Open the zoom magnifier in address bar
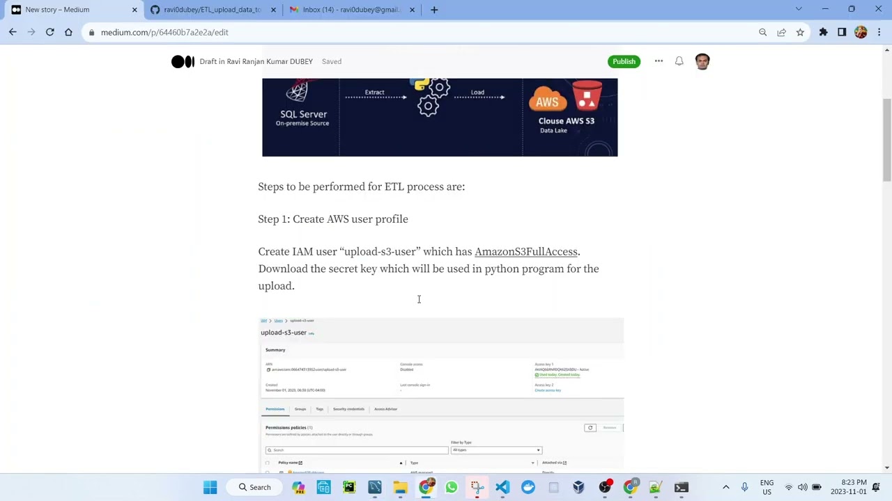This screenshot has width=892, height=501. 762,32
